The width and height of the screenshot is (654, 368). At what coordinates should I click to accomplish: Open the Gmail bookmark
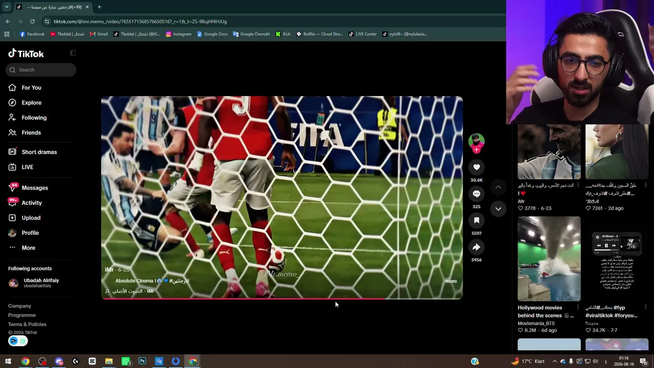(99, 34)
